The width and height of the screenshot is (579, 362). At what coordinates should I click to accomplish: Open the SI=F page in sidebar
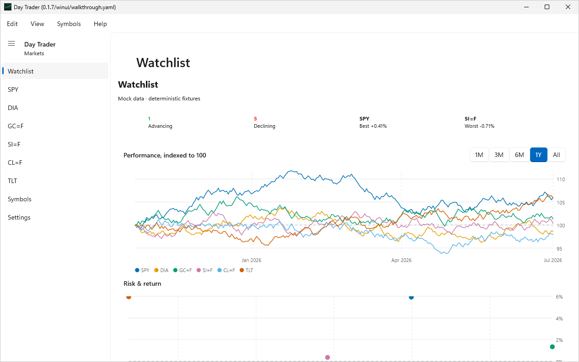pos(55,144)
